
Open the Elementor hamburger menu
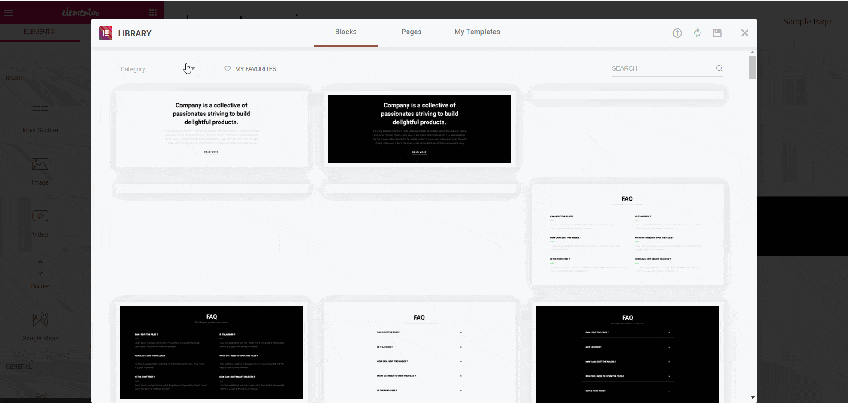(9, 12)
